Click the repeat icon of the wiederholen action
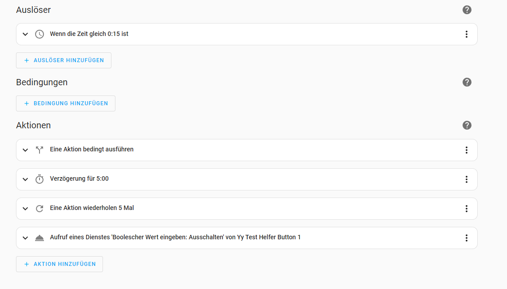This screenshot has height=289, width=507. click(x=40, y=209)
